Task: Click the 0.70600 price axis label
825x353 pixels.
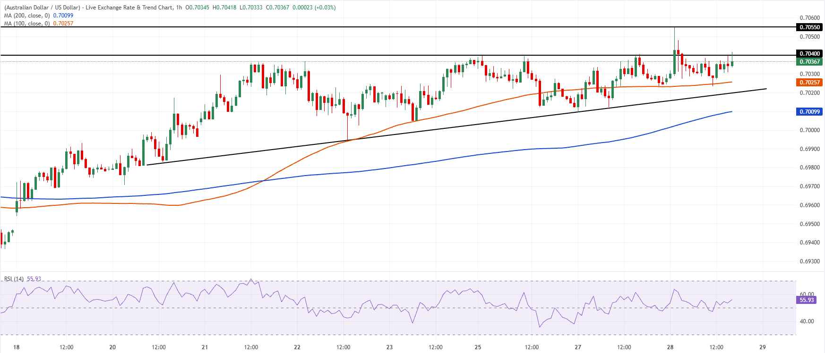Action: [x=809, y=18]
